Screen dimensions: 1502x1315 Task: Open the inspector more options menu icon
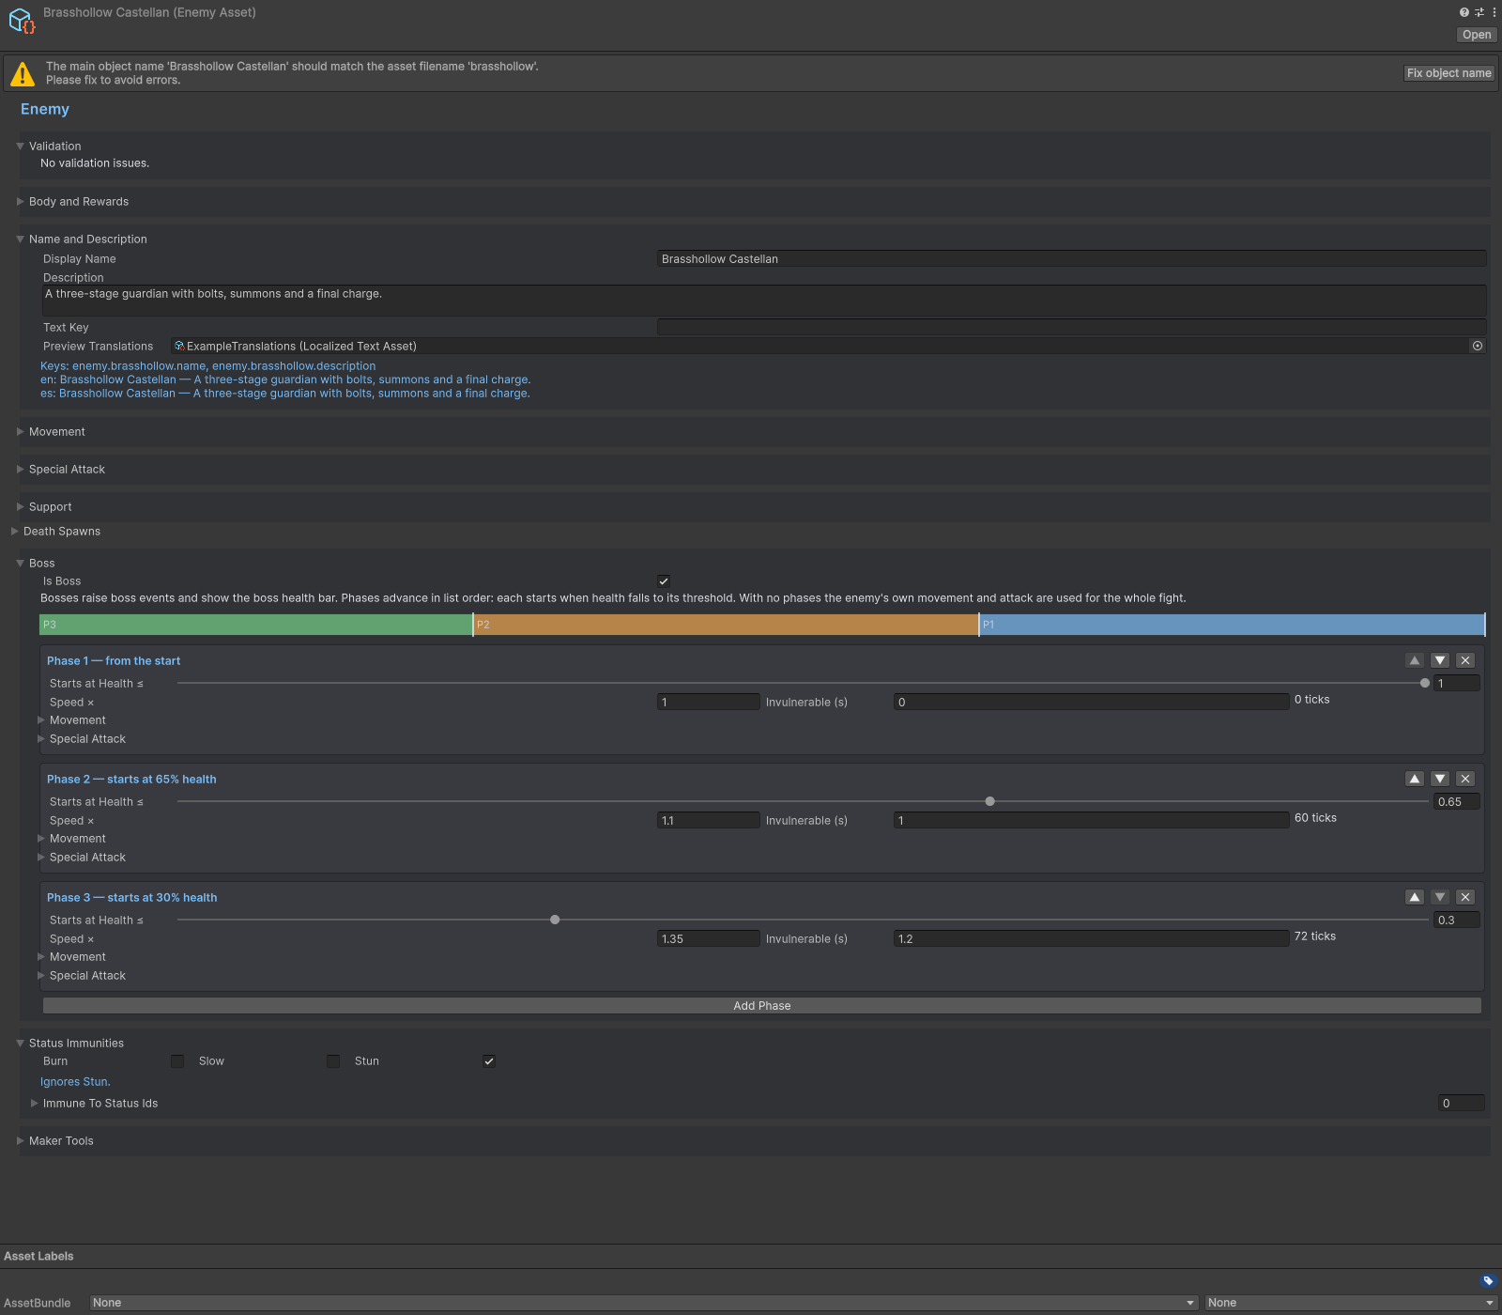(1494, 12)
